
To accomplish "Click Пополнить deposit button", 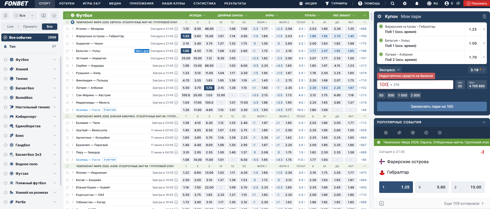I will pyautogui.click(x=477, y=3).
